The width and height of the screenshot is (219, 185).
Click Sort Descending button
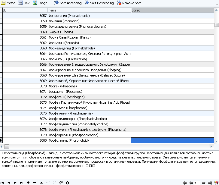[x=99, y=3]
